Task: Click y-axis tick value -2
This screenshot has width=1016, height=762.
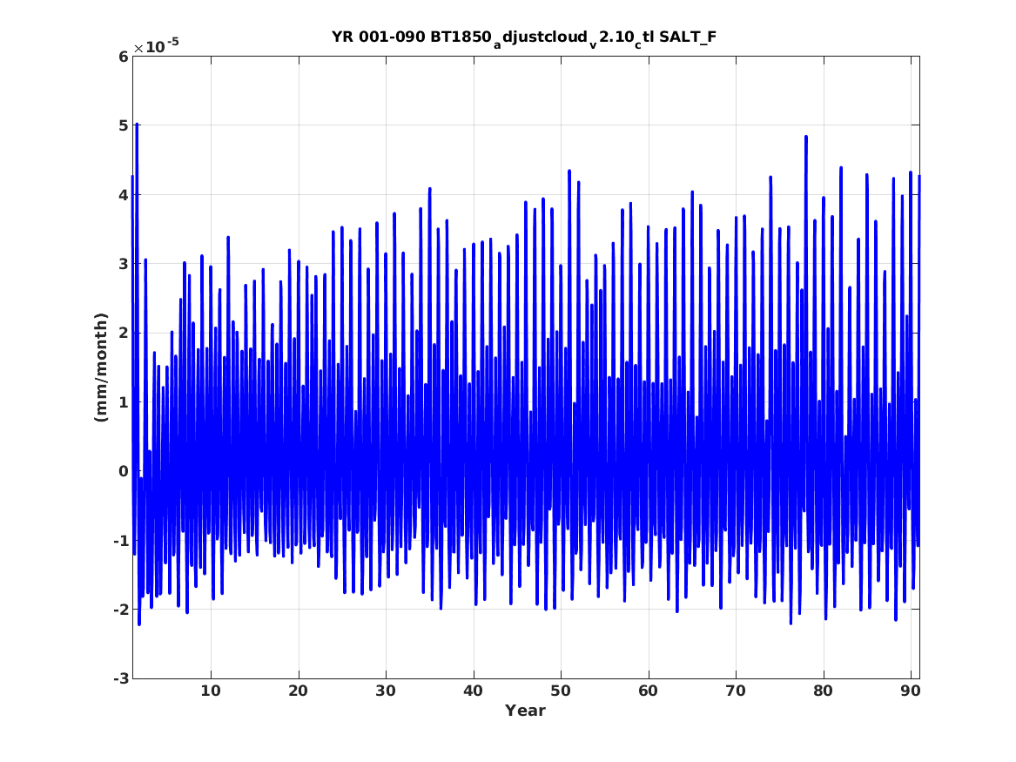Action: pos(121,610)
